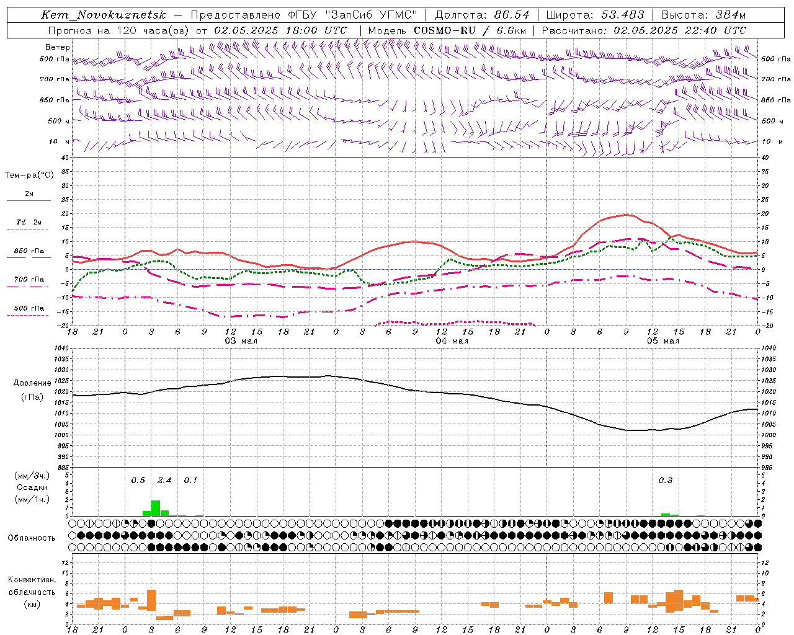794x635 pixels.
Task: Click the '0.3' precipitation amount value
Action: (x=666, y=481)
